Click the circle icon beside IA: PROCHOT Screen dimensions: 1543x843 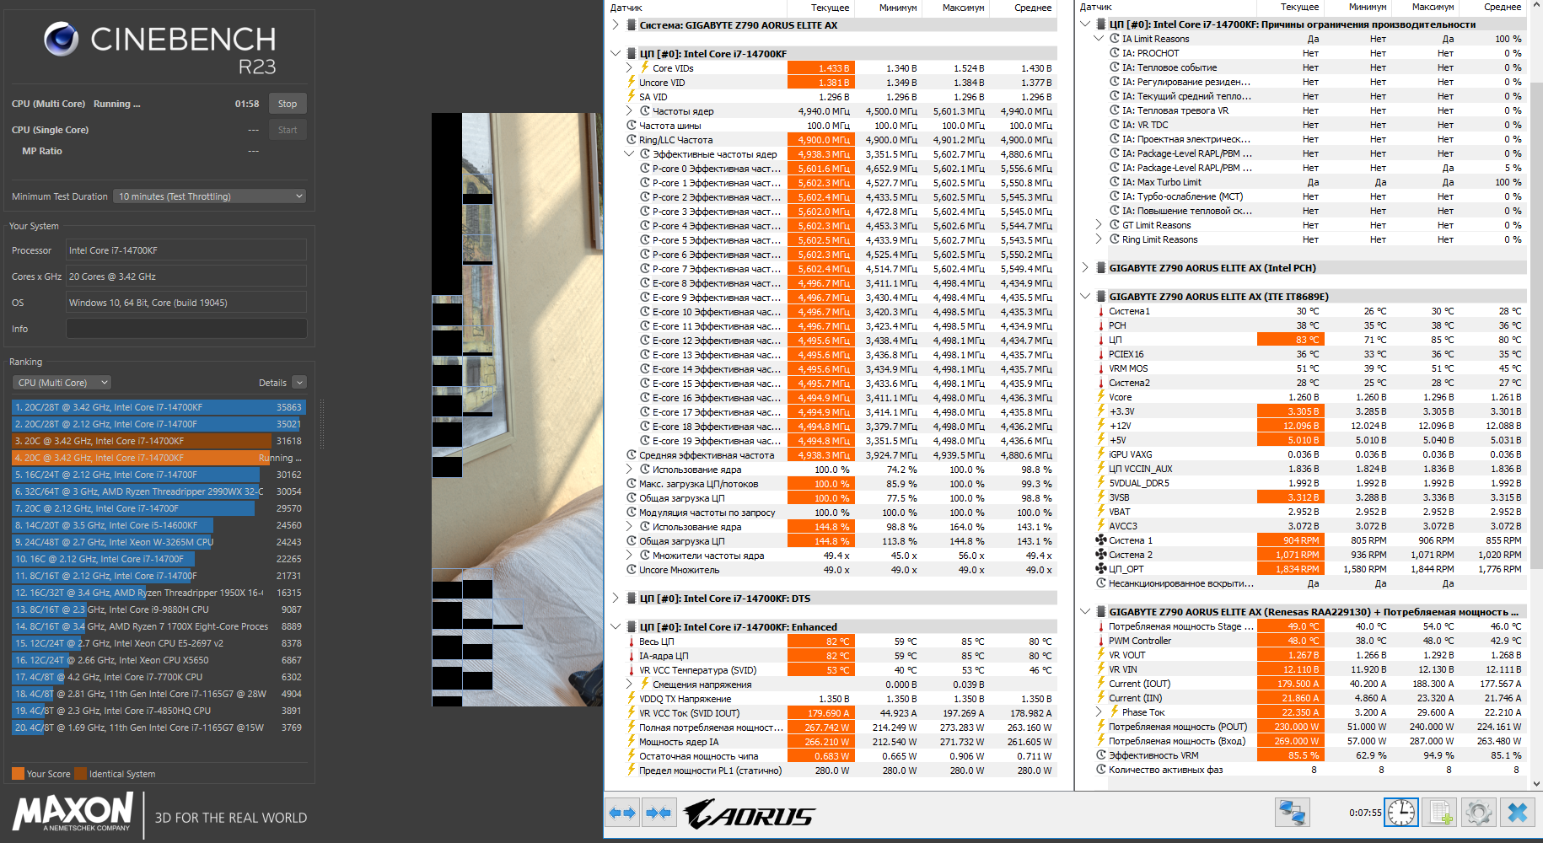(1115, 53)
